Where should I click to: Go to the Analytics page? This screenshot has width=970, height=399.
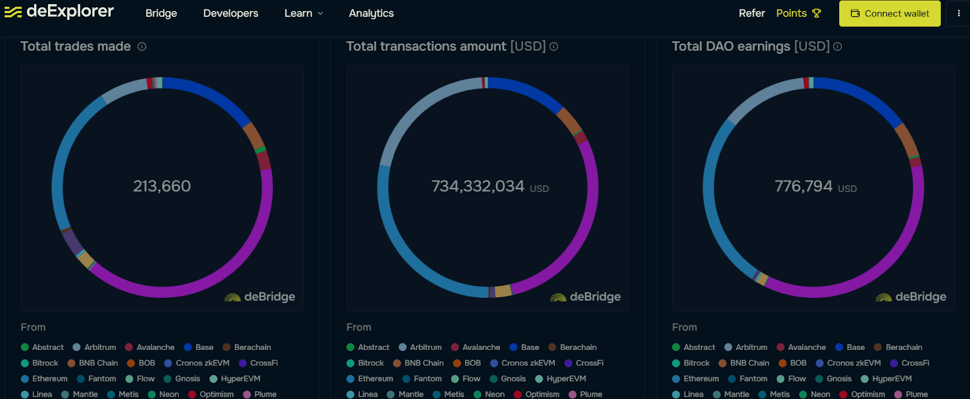pos(371,13)
